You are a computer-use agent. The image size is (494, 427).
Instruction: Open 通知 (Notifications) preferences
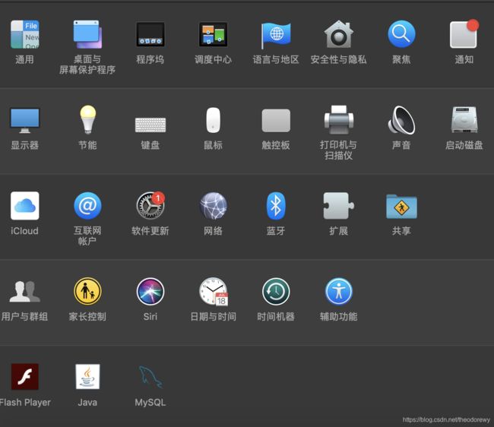pyautogui.click(x=464, y=33)
